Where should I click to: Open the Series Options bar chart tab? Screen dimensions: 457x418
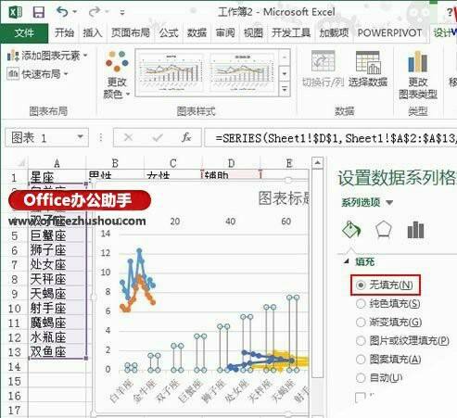415,230
